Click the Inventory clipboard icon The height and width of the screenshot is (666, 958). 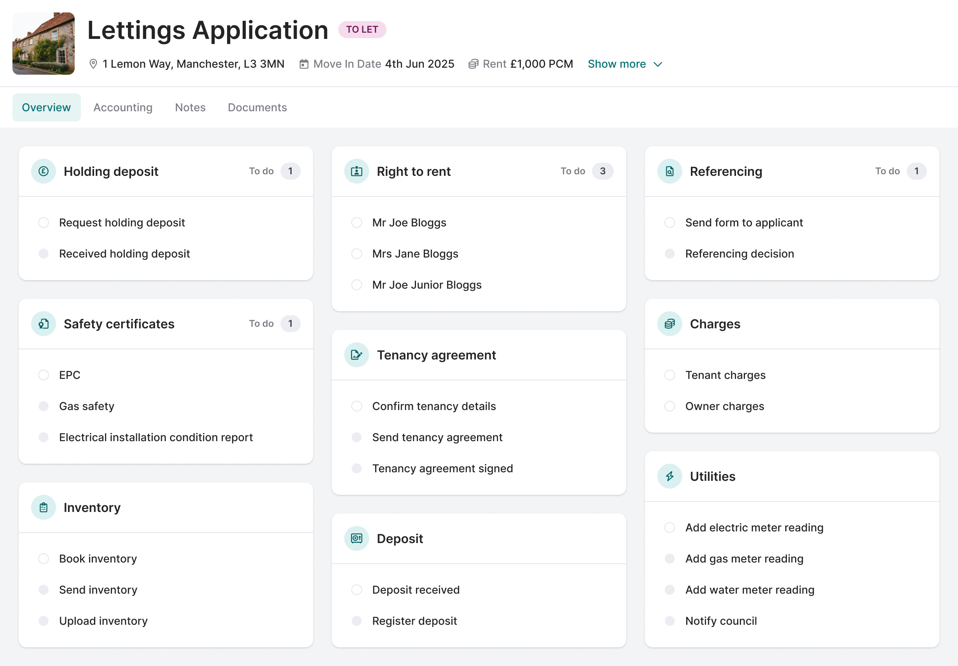(x=44, y=507)
